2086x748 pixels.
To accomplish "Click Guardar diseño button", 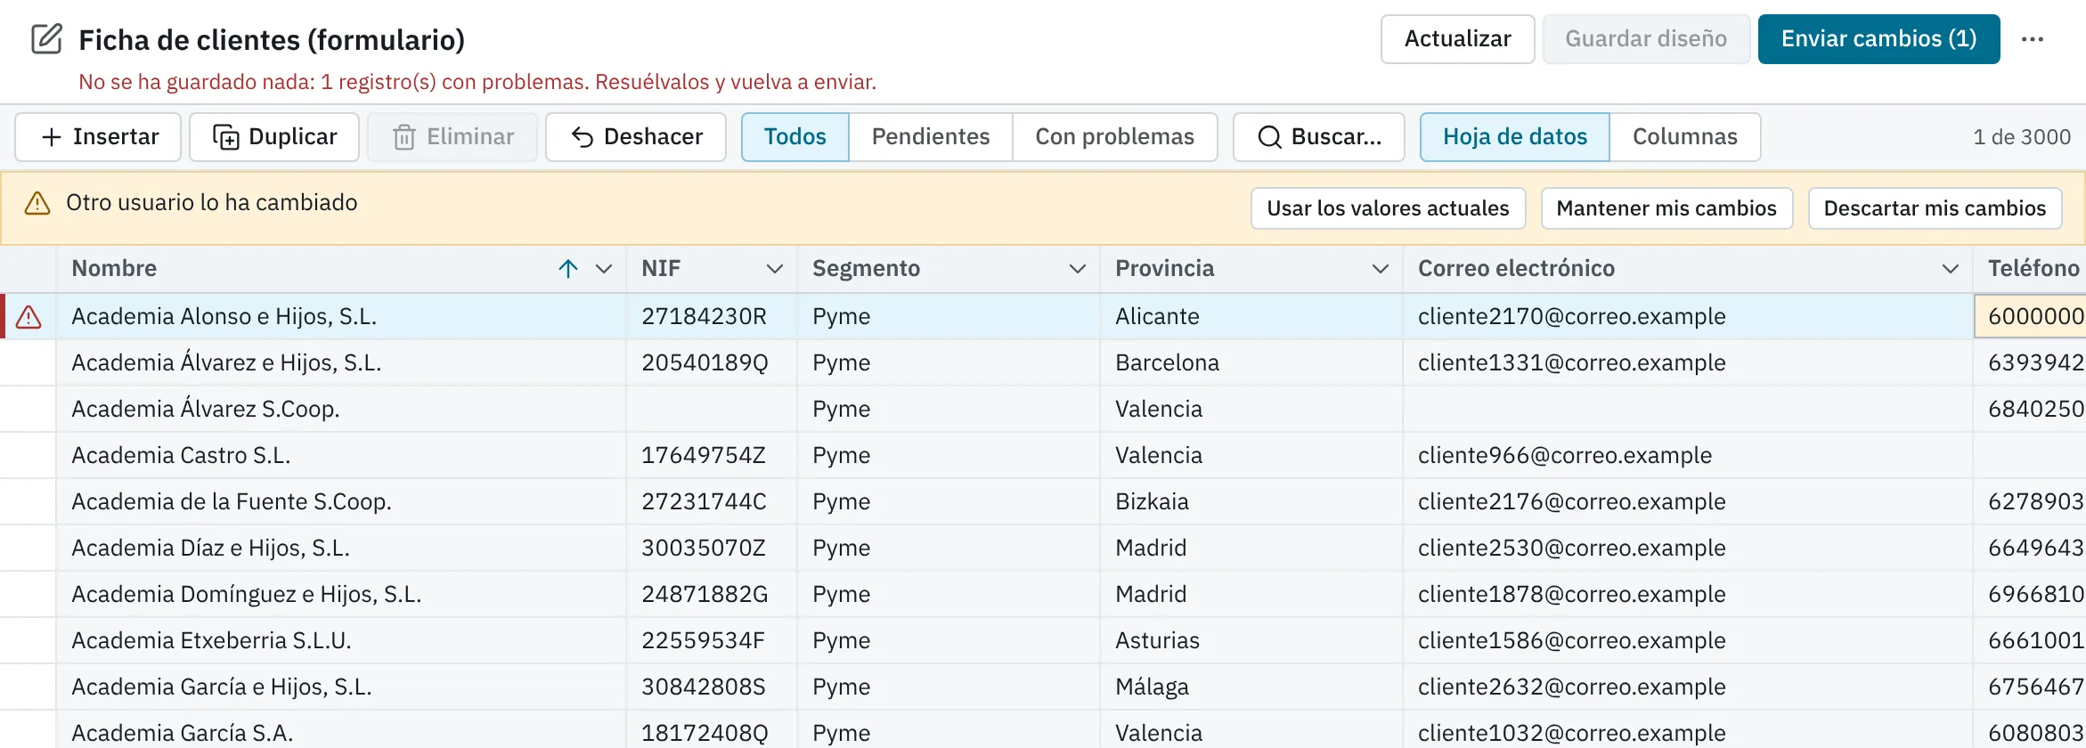I will 1646,39.
